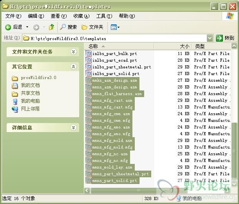Expand the 文件和文件夹任务 panel
Viewport: 239px width, 204px height.
coord(74,52)
